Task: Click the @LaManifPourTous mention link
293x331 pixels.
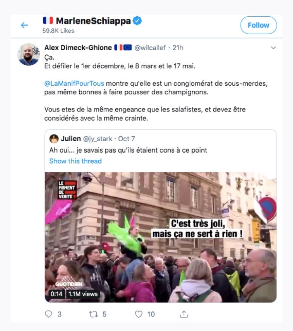Action: (74, 84)
